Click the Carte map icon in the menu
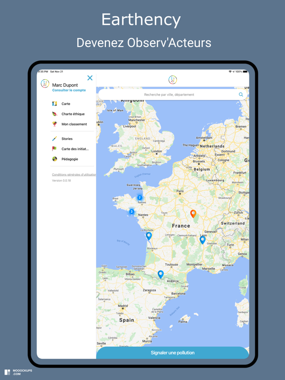The width and height of the screenshot is (285, 380). [x=54, y=104]
